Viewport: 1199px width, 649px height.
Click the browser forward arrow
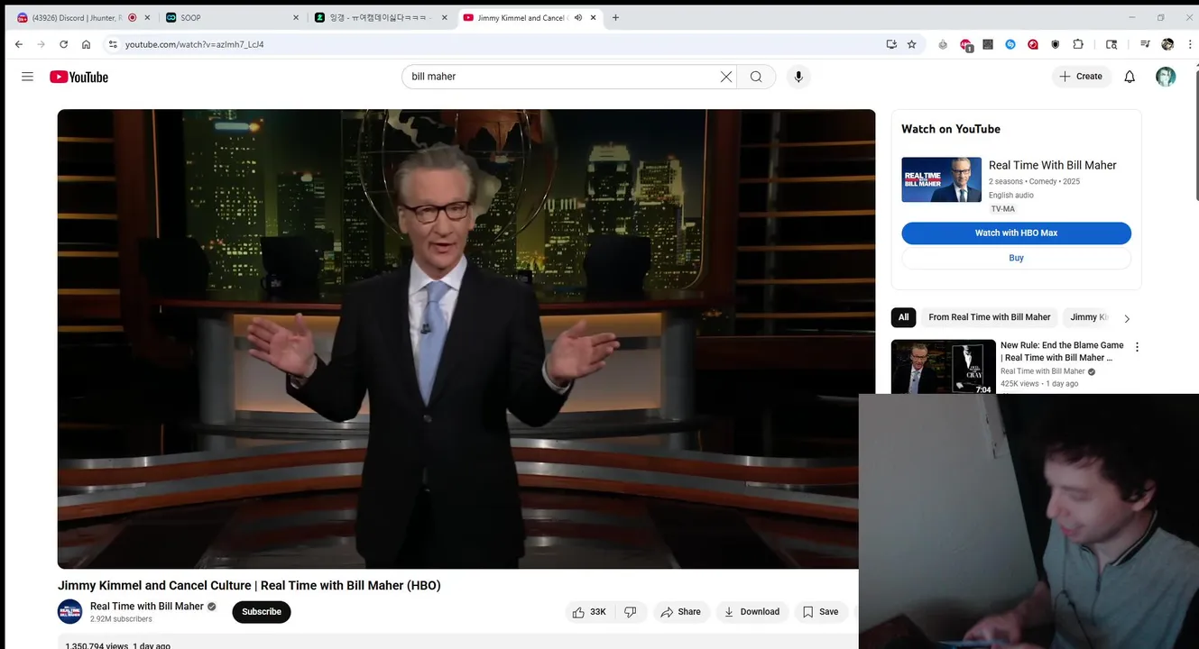click(41, 44)
